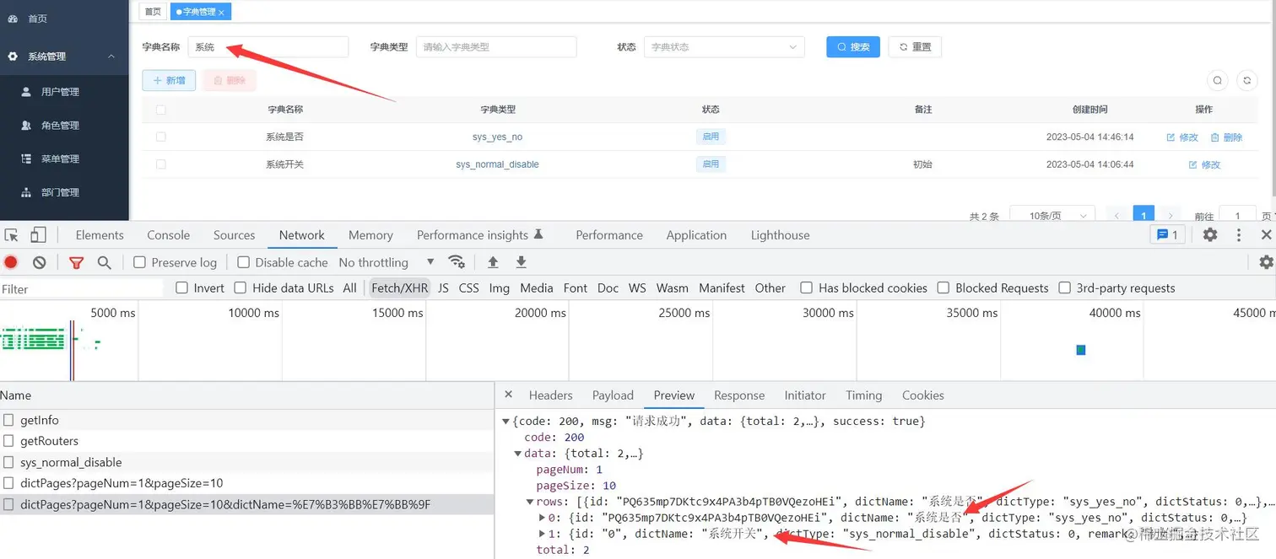Image resolution: width=1276 pixels, height=559 pixels.
Task: Open the No throttling dropdown
Action: pyautogui.click(x=387, y=262)
